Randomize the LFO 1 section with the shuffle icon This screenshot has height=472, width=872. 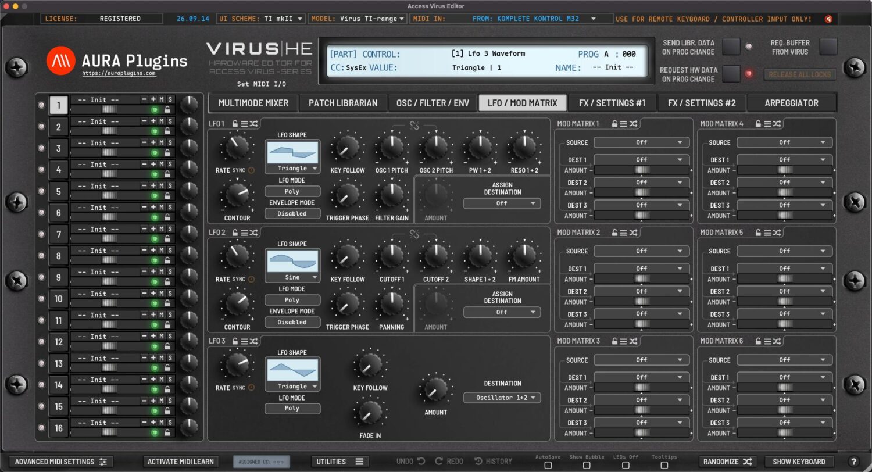(x=254, y=124)
